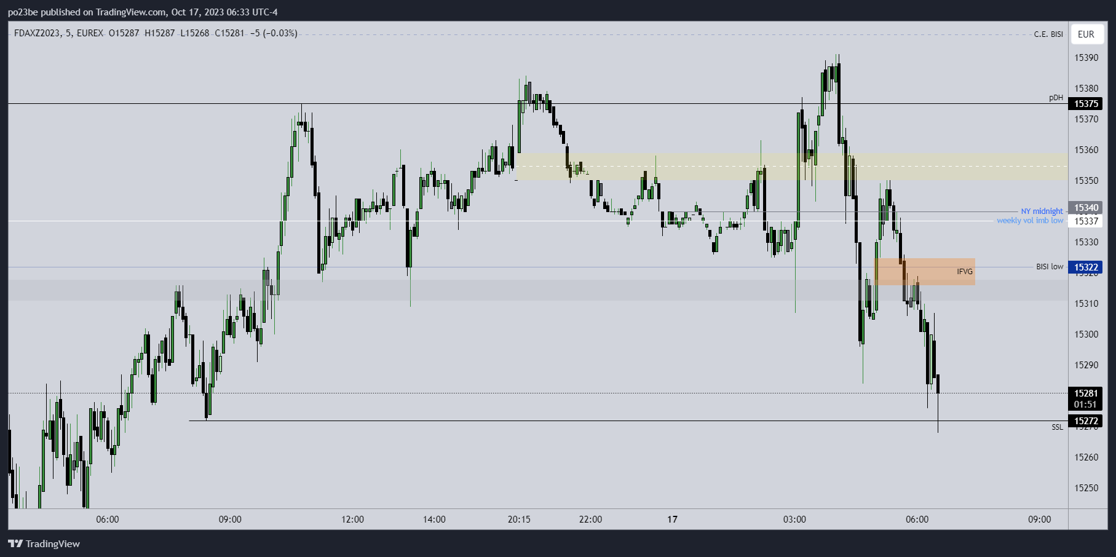Open the EUR currency selector
This screenshot has width=1116, height=557.
point(1086,34)
